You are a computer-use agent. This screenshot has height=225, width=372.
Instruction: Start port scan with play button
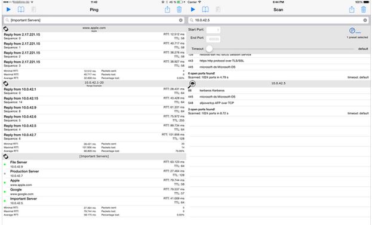(193, 10)
